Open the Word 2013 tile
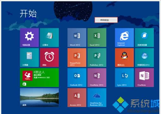 pos(77,37)
